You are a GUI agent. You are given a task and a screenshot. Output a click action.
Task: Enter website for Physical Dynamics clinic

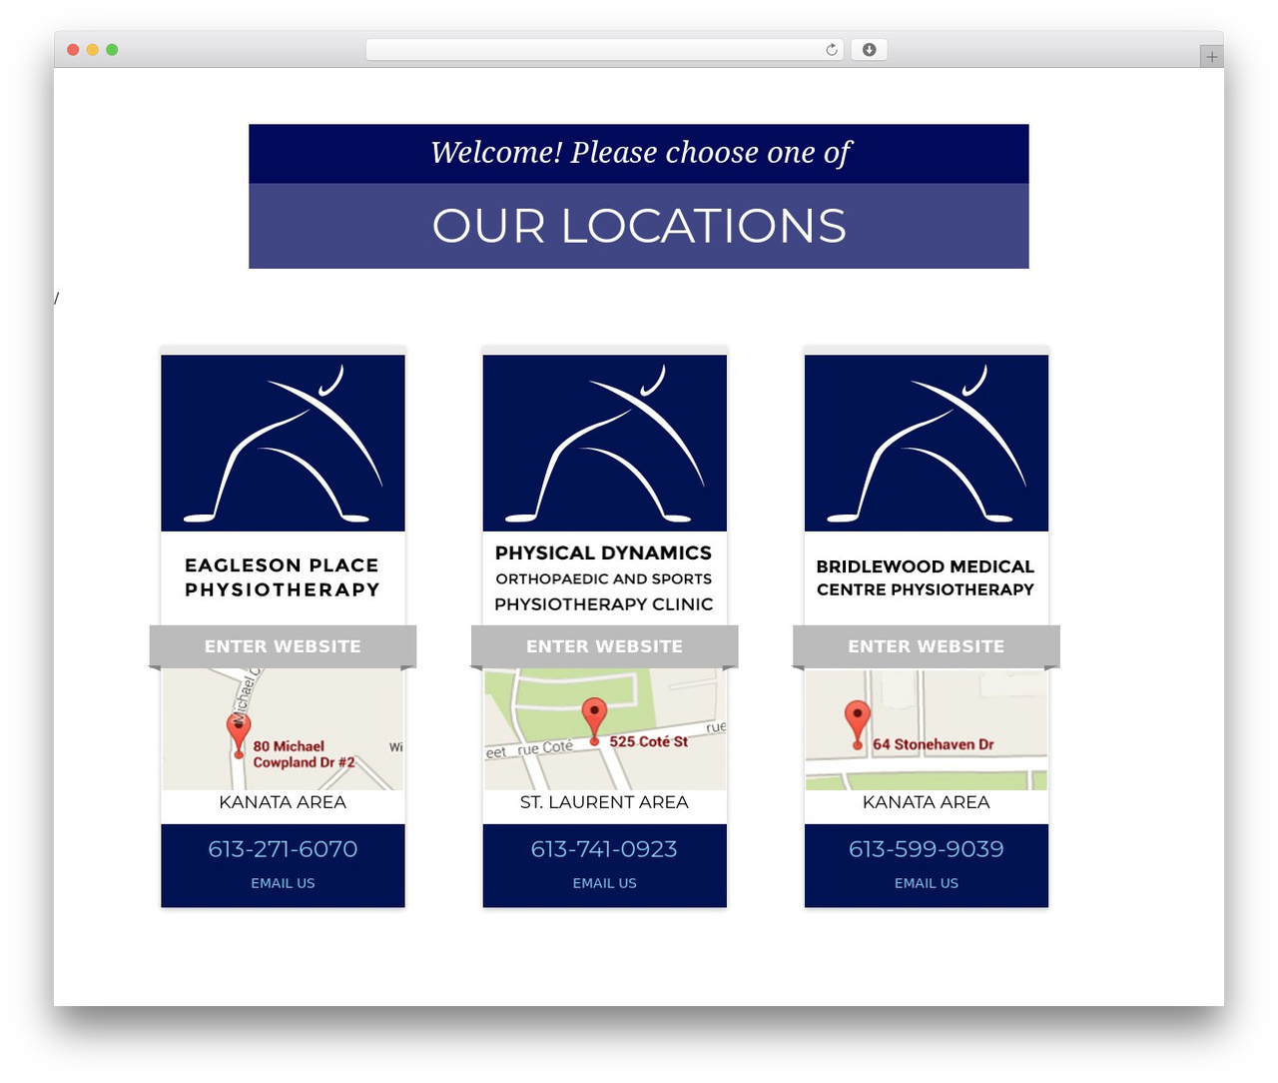(605, 646)
